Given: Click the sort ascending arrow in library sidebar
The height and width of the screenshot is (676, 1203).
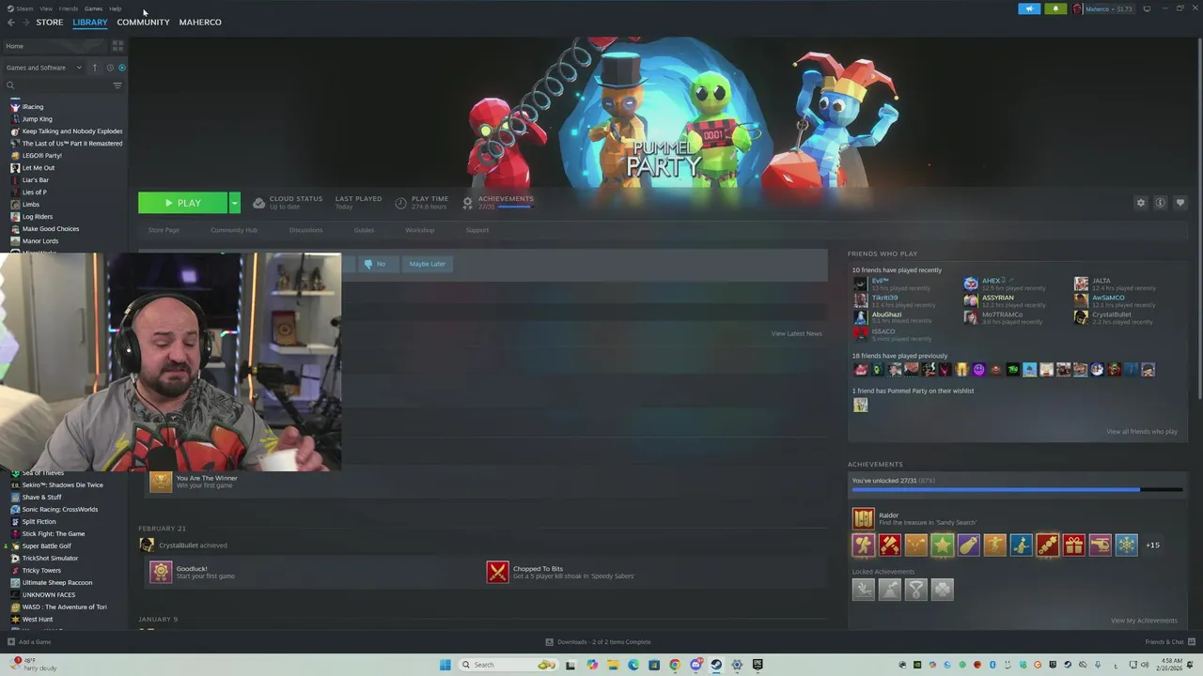Looking at the screenshot, I should [x=94, y=68].
